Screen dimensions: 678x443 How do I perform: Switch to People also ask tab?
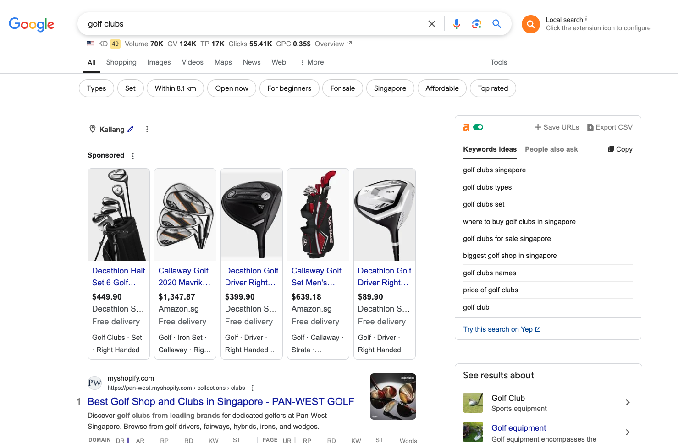click(551, 149)
